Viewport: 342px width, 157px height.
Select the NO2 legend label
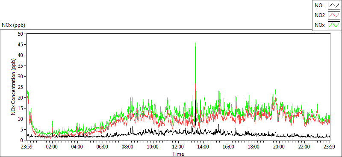(x=319, y=15)
